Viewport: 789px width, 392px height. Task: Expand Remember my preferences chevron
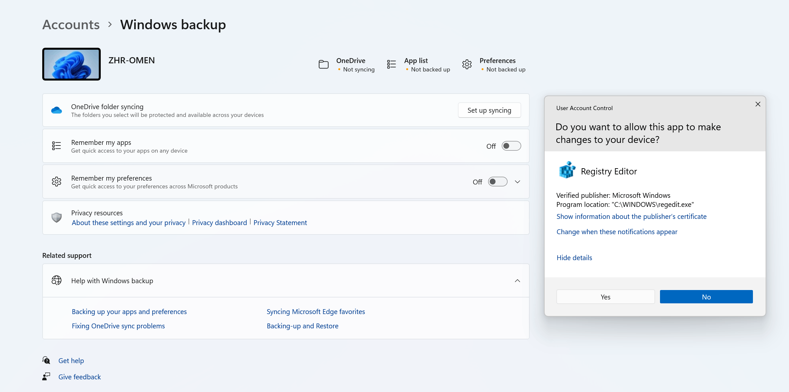517,182
